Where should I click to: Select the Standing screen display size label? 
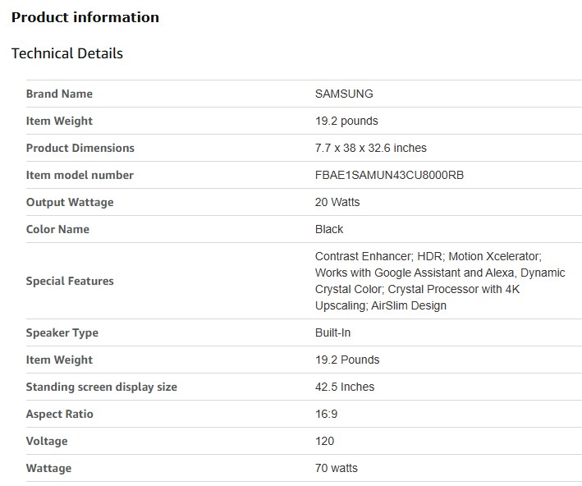pyautogui.click(x=102, y=387)
